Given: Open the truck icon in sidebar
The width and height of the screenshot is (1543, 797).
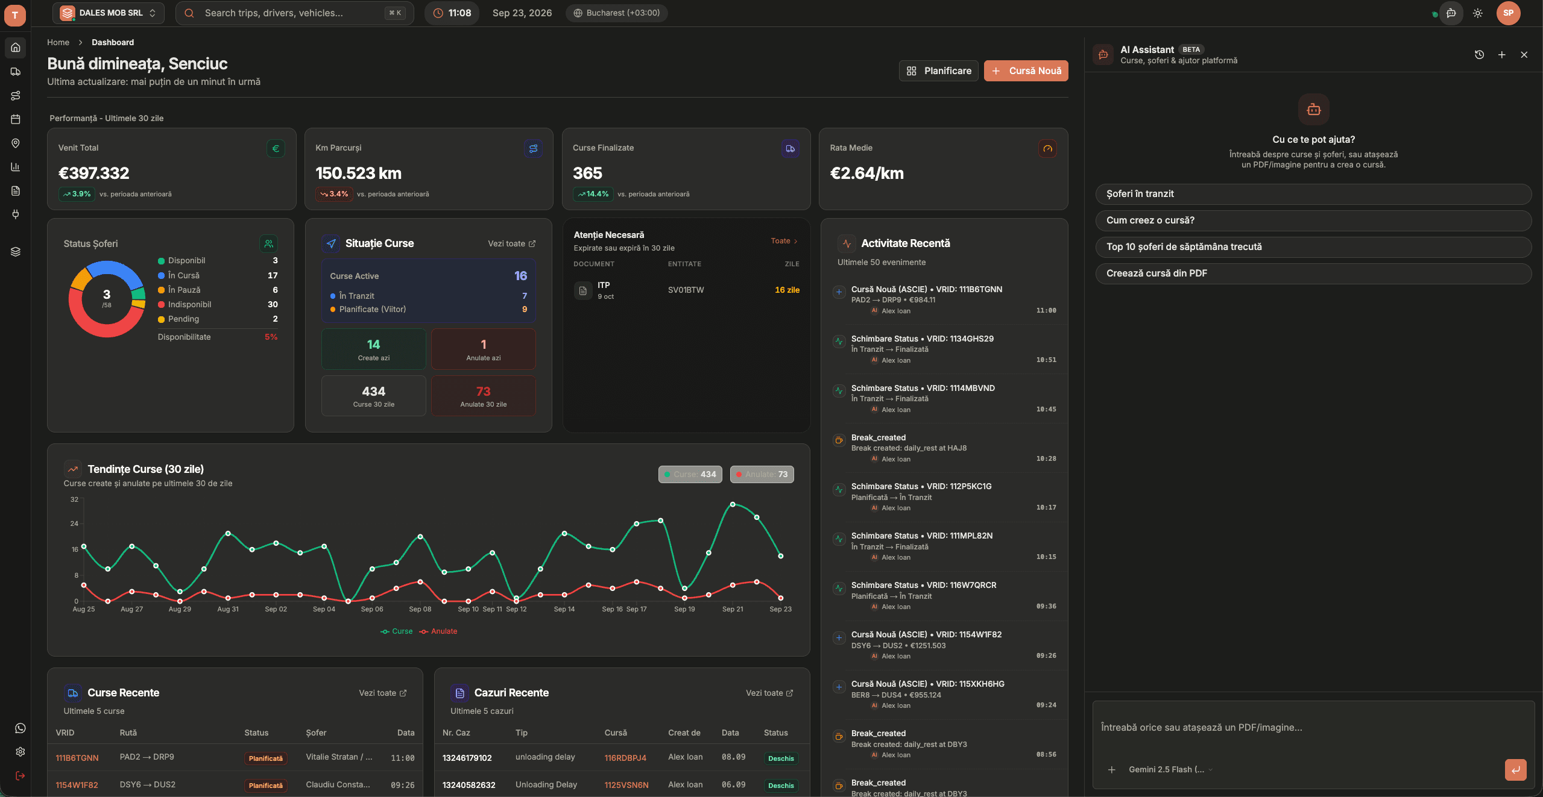Looking at the screenshot, I should point(16,72).
